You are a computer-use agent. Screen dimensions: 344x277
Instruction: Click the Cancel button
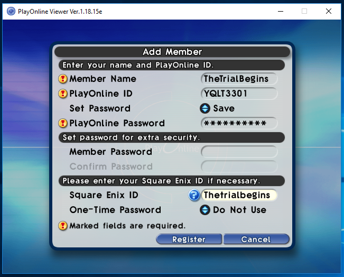tap(256, 239)
